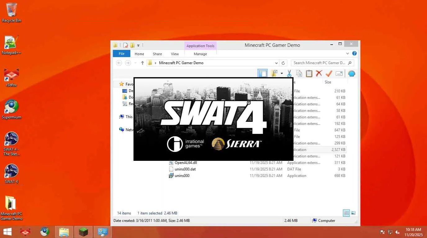
Task: Click the New Folder icon in the quick access toolbar
Action: [132, 45]
